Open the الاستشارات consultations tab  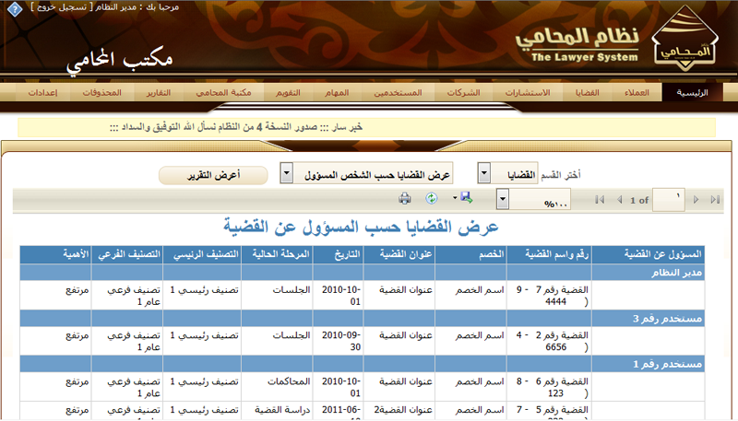click(528, 92)
